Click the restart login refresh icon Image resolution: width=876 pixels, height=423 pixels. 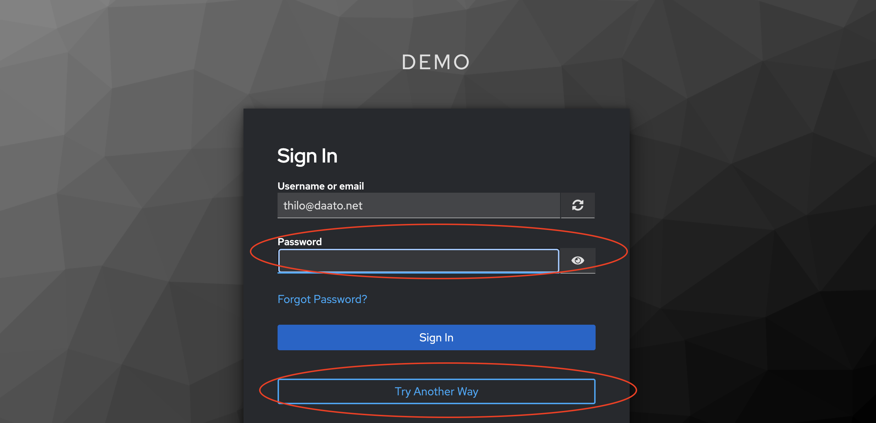pos(577,205)
